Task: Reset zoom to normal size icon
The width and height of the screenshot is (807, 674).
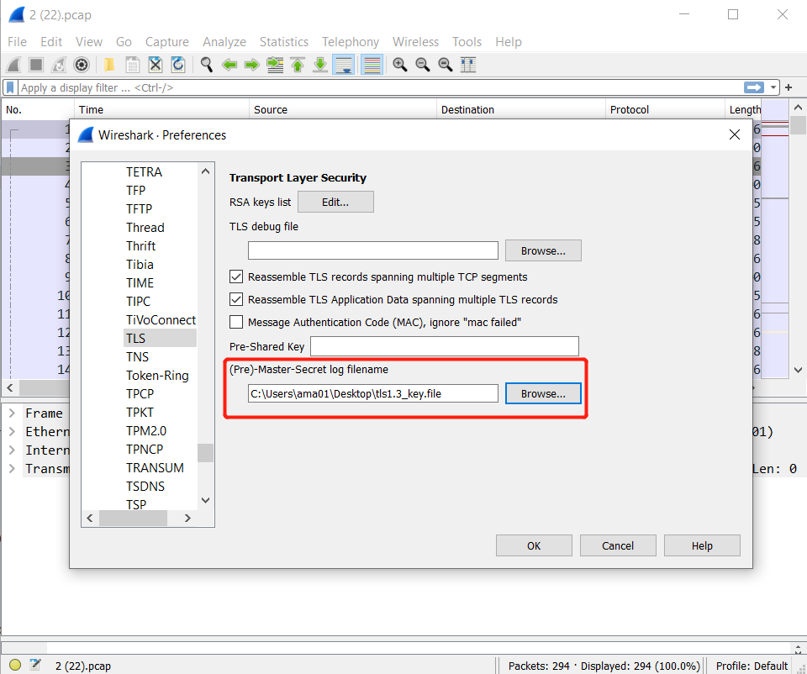Action: point(446,65)
